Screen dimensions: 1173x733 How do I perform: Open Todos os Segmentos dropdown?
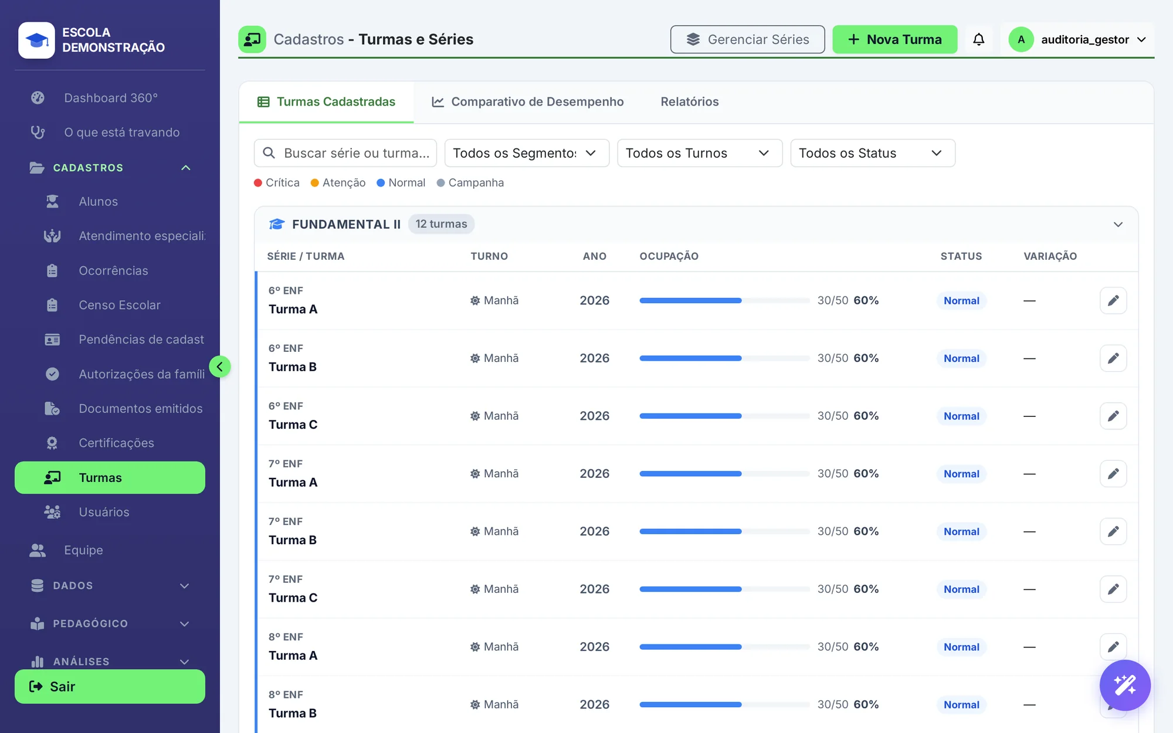coord(527,153)
